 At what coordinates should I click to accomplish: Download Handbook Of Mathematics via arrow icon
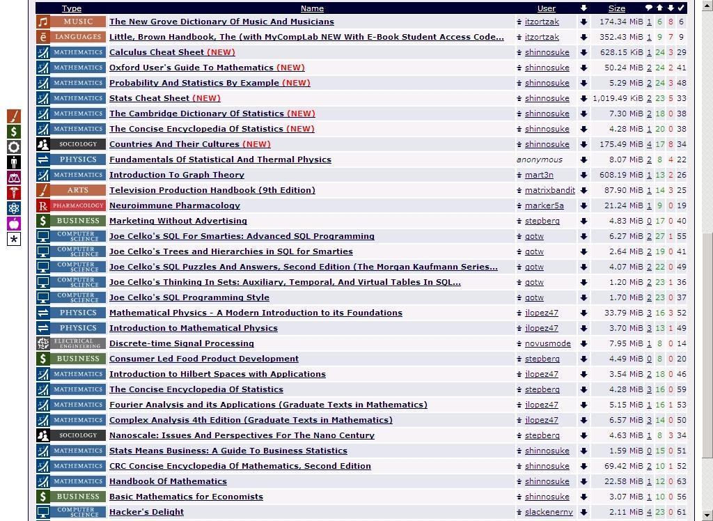pyautogui.click(x=584, y=481)
